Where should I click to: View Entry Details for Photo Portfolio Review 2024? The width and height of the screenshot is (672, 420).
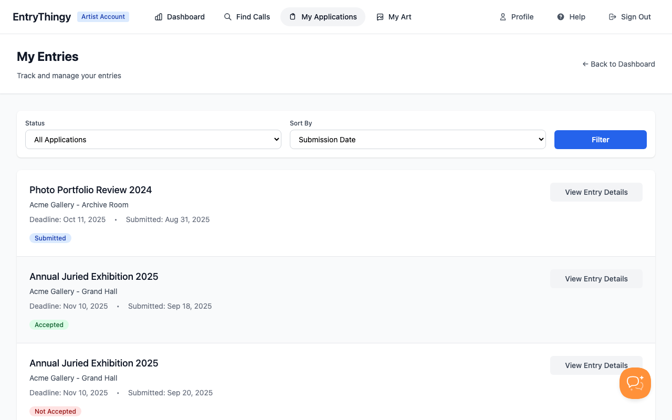tap(596, 192)
